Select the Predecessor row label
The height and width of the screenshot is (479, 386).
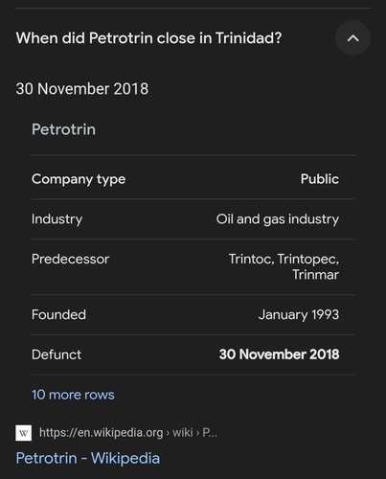pos(70,259)
